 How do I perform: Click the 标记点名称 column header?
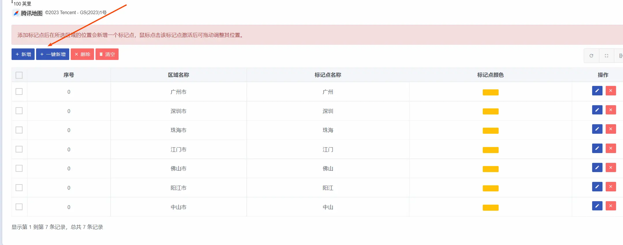tap(328, 75)
